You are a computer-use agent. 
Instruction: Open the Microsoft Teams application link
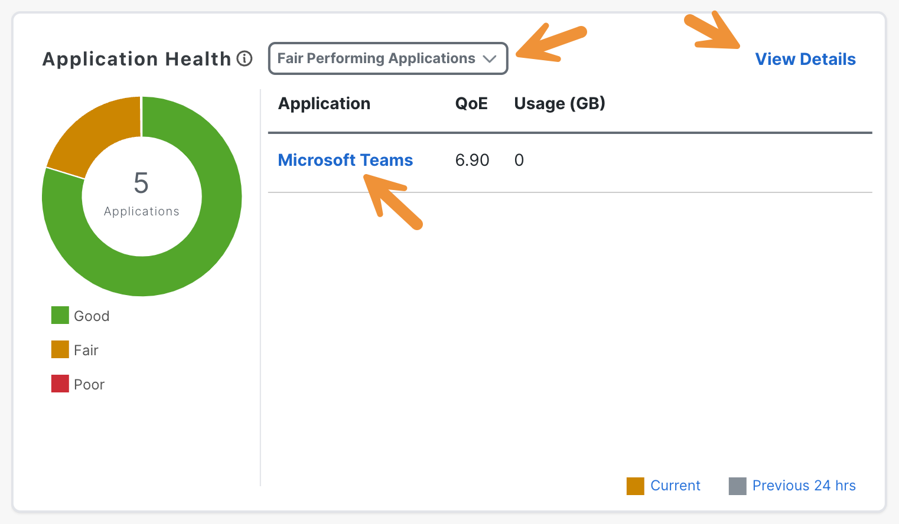point(346,160)
